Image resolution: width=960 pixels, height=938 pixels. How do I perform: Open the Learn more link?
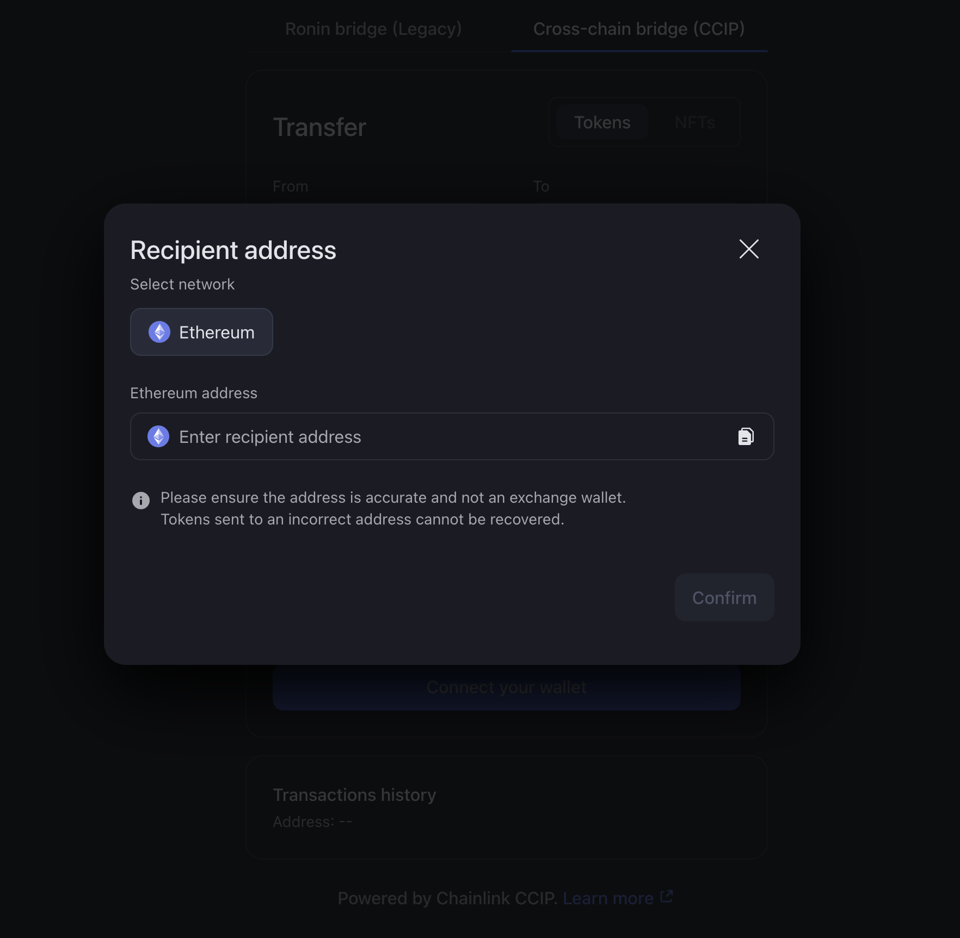608,898
